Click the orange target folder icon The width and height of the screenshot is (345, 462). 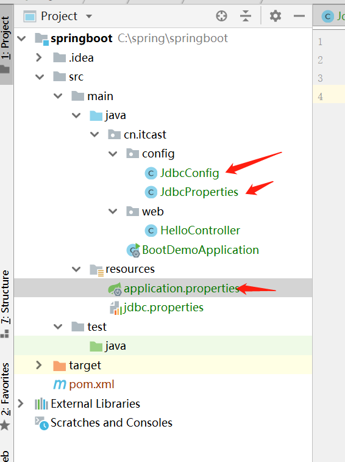(60, 366)
